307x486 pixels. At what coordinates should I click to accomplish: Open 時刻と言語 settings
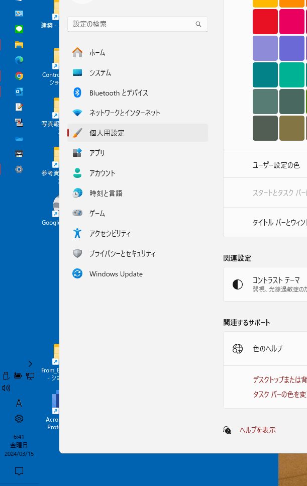point(138,193)
